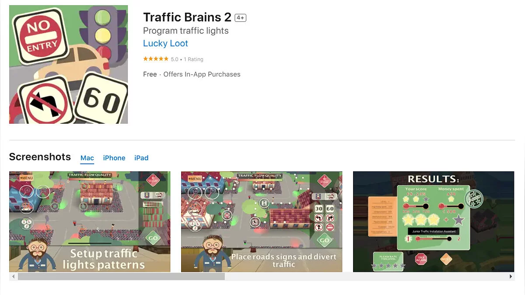Switch to the iPhone screenshots tab
The height and width of the screenshot is (295, 525).
(114, 158)
